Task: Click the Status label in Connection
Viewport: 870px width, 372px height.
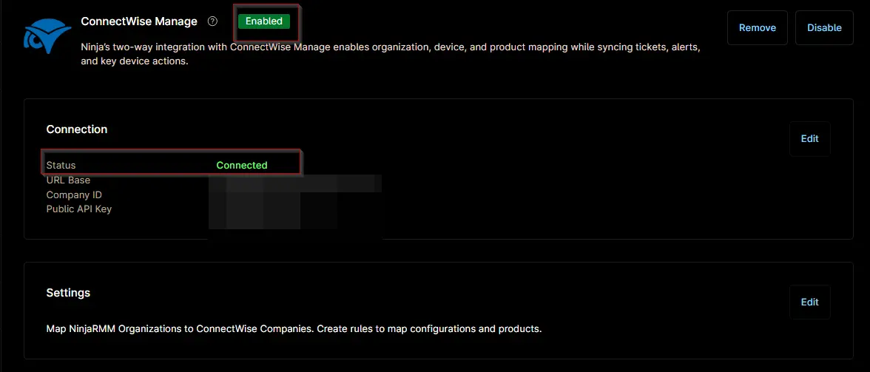Action: (x=61, y=165)
